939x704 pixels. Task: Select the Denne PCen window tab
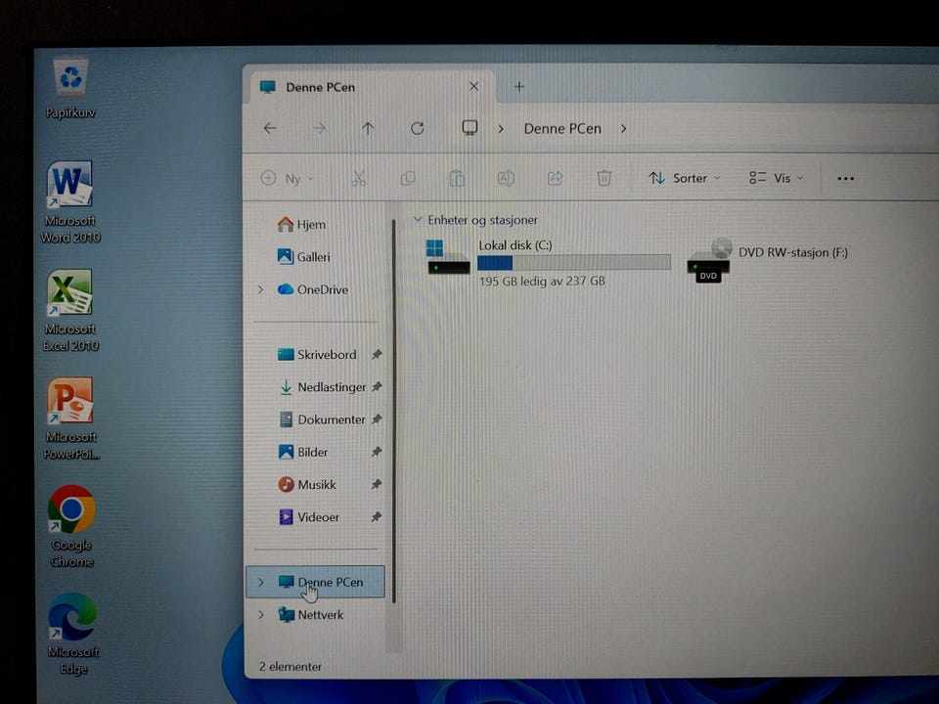point(372,87)
